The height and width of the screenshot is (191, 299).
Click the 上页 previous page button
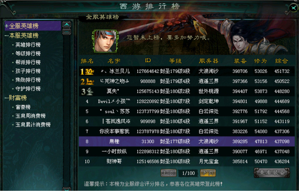(x=169, y=173)
